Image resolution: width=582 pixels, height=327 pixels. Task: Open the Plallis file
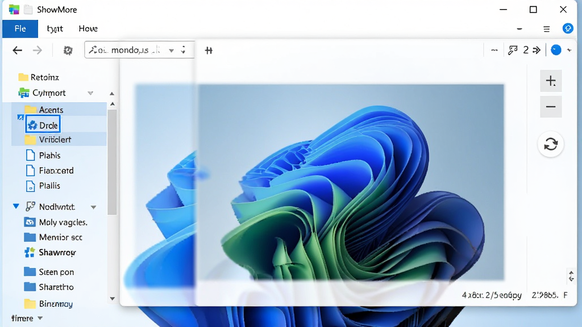pyautogui.click(x=43, y=186)
